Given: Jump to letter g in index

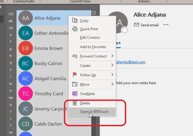Looking at the screenshot, I should click(x=11, y=49).
